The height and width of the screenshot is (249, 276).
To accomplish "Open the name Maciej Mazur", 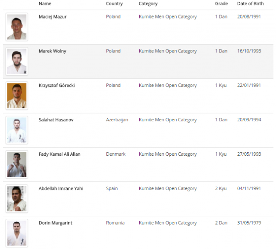I will pyautogui.click(x=53, y=17).
